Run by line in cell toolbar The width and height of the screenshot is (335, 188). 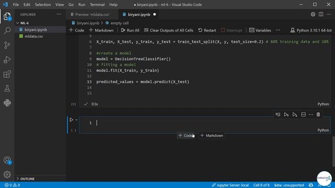coord(278,114)
